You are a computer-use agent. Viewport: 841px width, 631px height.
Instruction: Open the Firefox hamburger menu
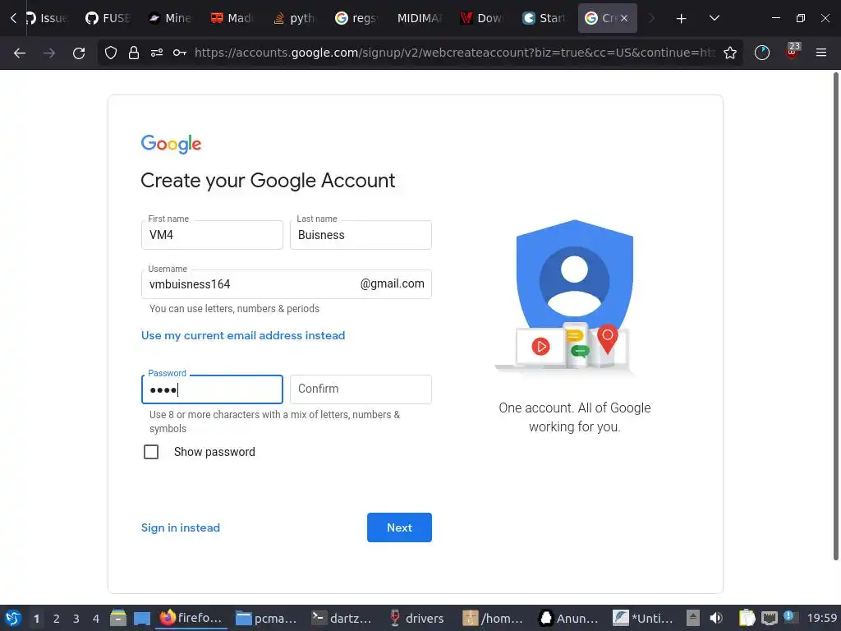click(821, 53)
